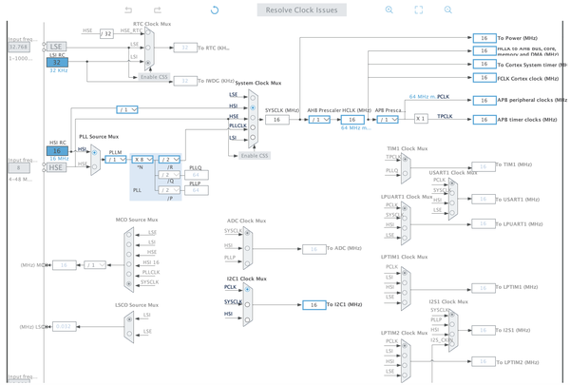The image size is (570, 385).
Task: Select LSE in LSCO Source Mux
Action: pos(129,334)
